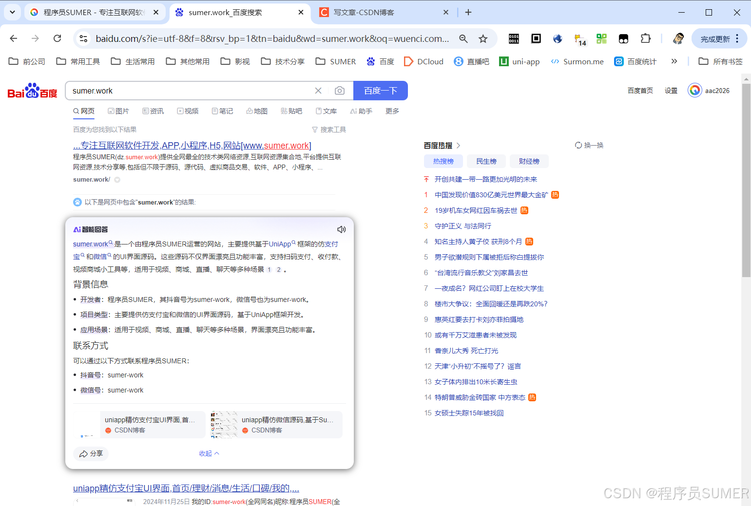This screenshot has width=751, height=506.
Task: Reload the current page
Action: pyautogui.click(x=58, y=38)
